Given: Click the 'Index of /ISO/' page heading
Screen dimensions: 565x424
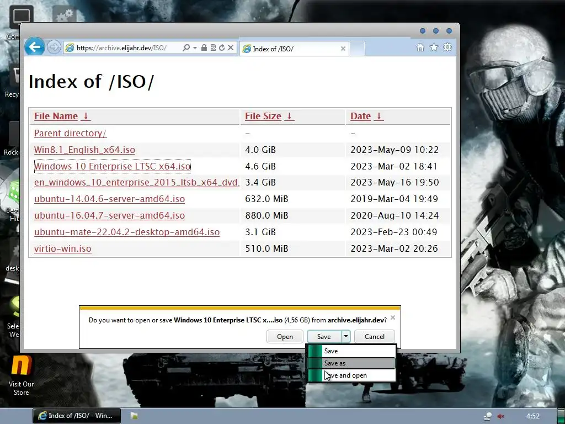Looking at the screenshot, I should coord(91,82).
